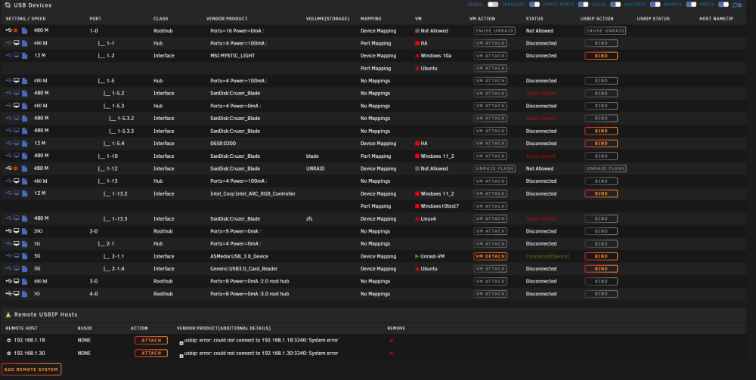Detach ASMedia USB_3.0_Device from Unraid-VM
This screenshot has width=756, height=380.
491,256
